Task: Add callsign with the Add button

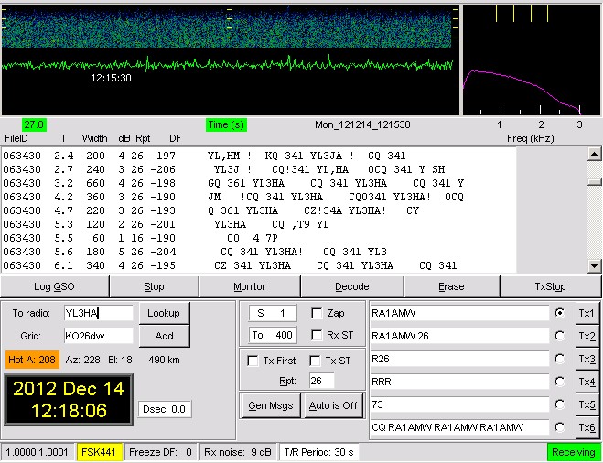Action: coord(164,336)
